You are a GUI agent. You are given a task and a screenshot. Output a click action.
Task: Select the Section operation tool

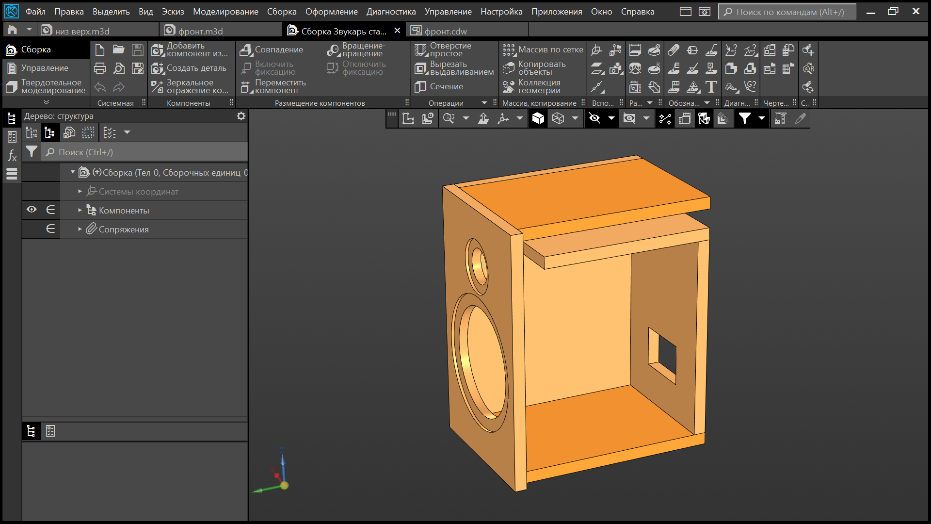420,87
